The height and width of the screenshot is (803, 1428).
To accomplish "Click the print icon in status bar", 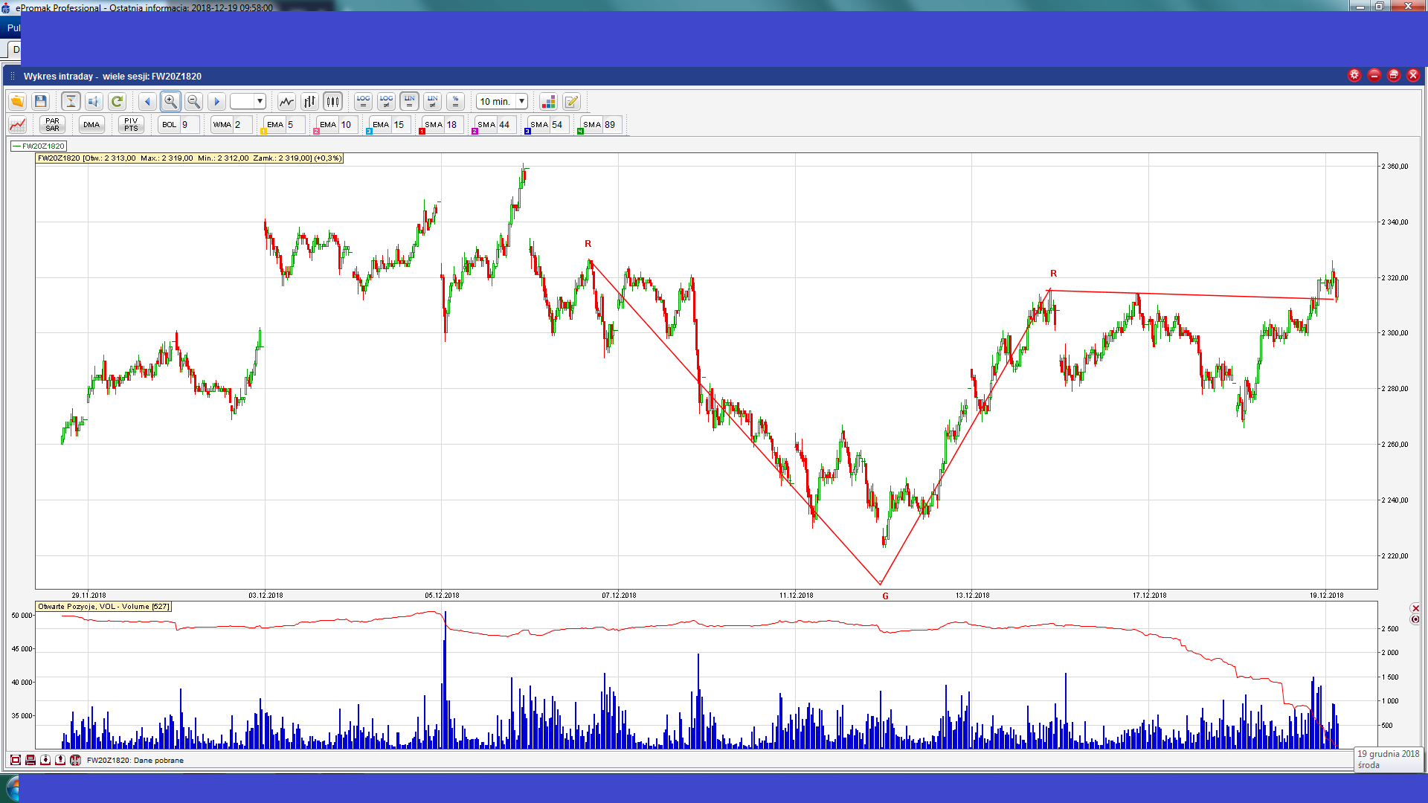I will [x=30, y=760].
